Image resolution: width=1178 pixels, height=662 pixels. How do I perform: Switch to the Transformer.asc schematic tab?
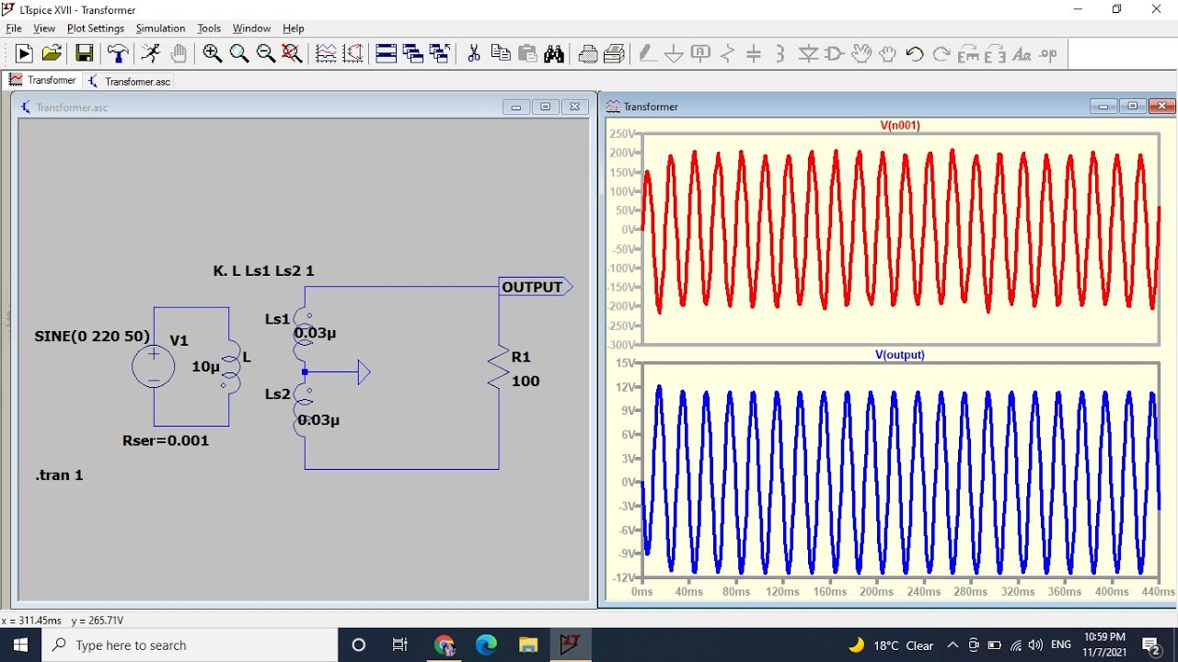129,81
